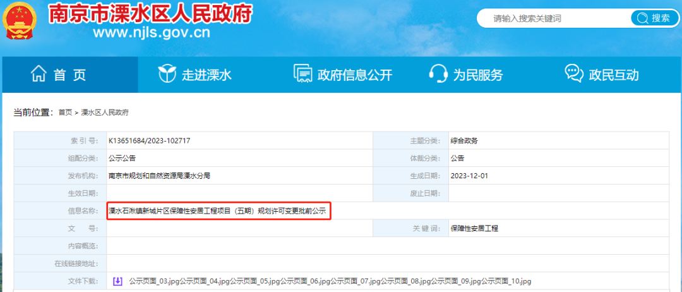Click the 关键词 field label
682x292 pixels.
[427, 228]
